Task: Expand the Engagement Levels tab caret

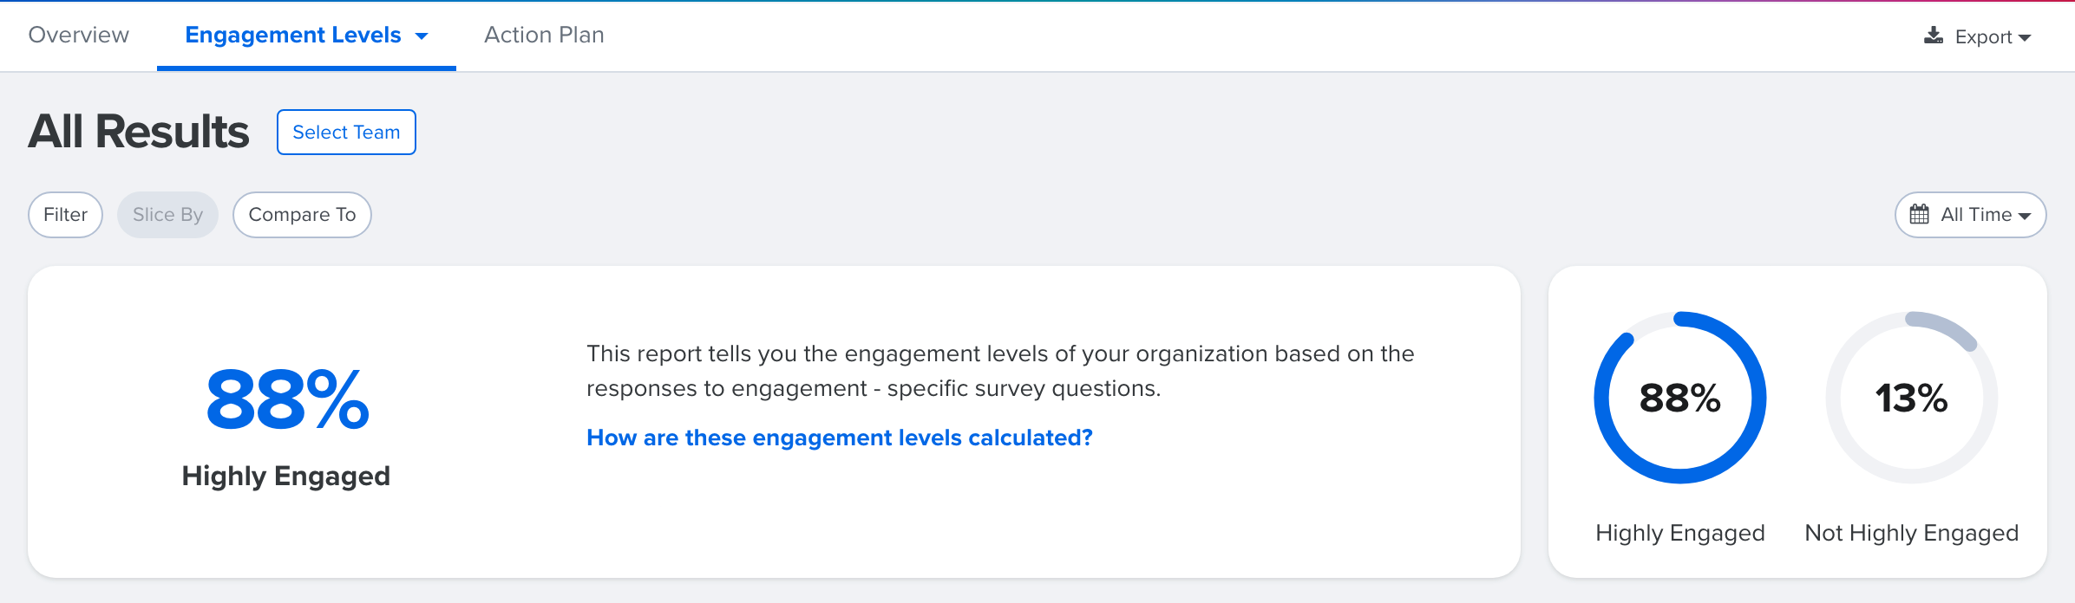Action: [422, 36]
